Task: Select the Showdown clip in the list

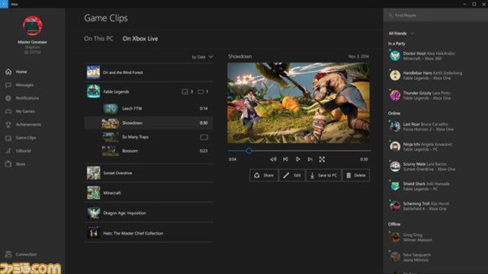Action: 149,123
